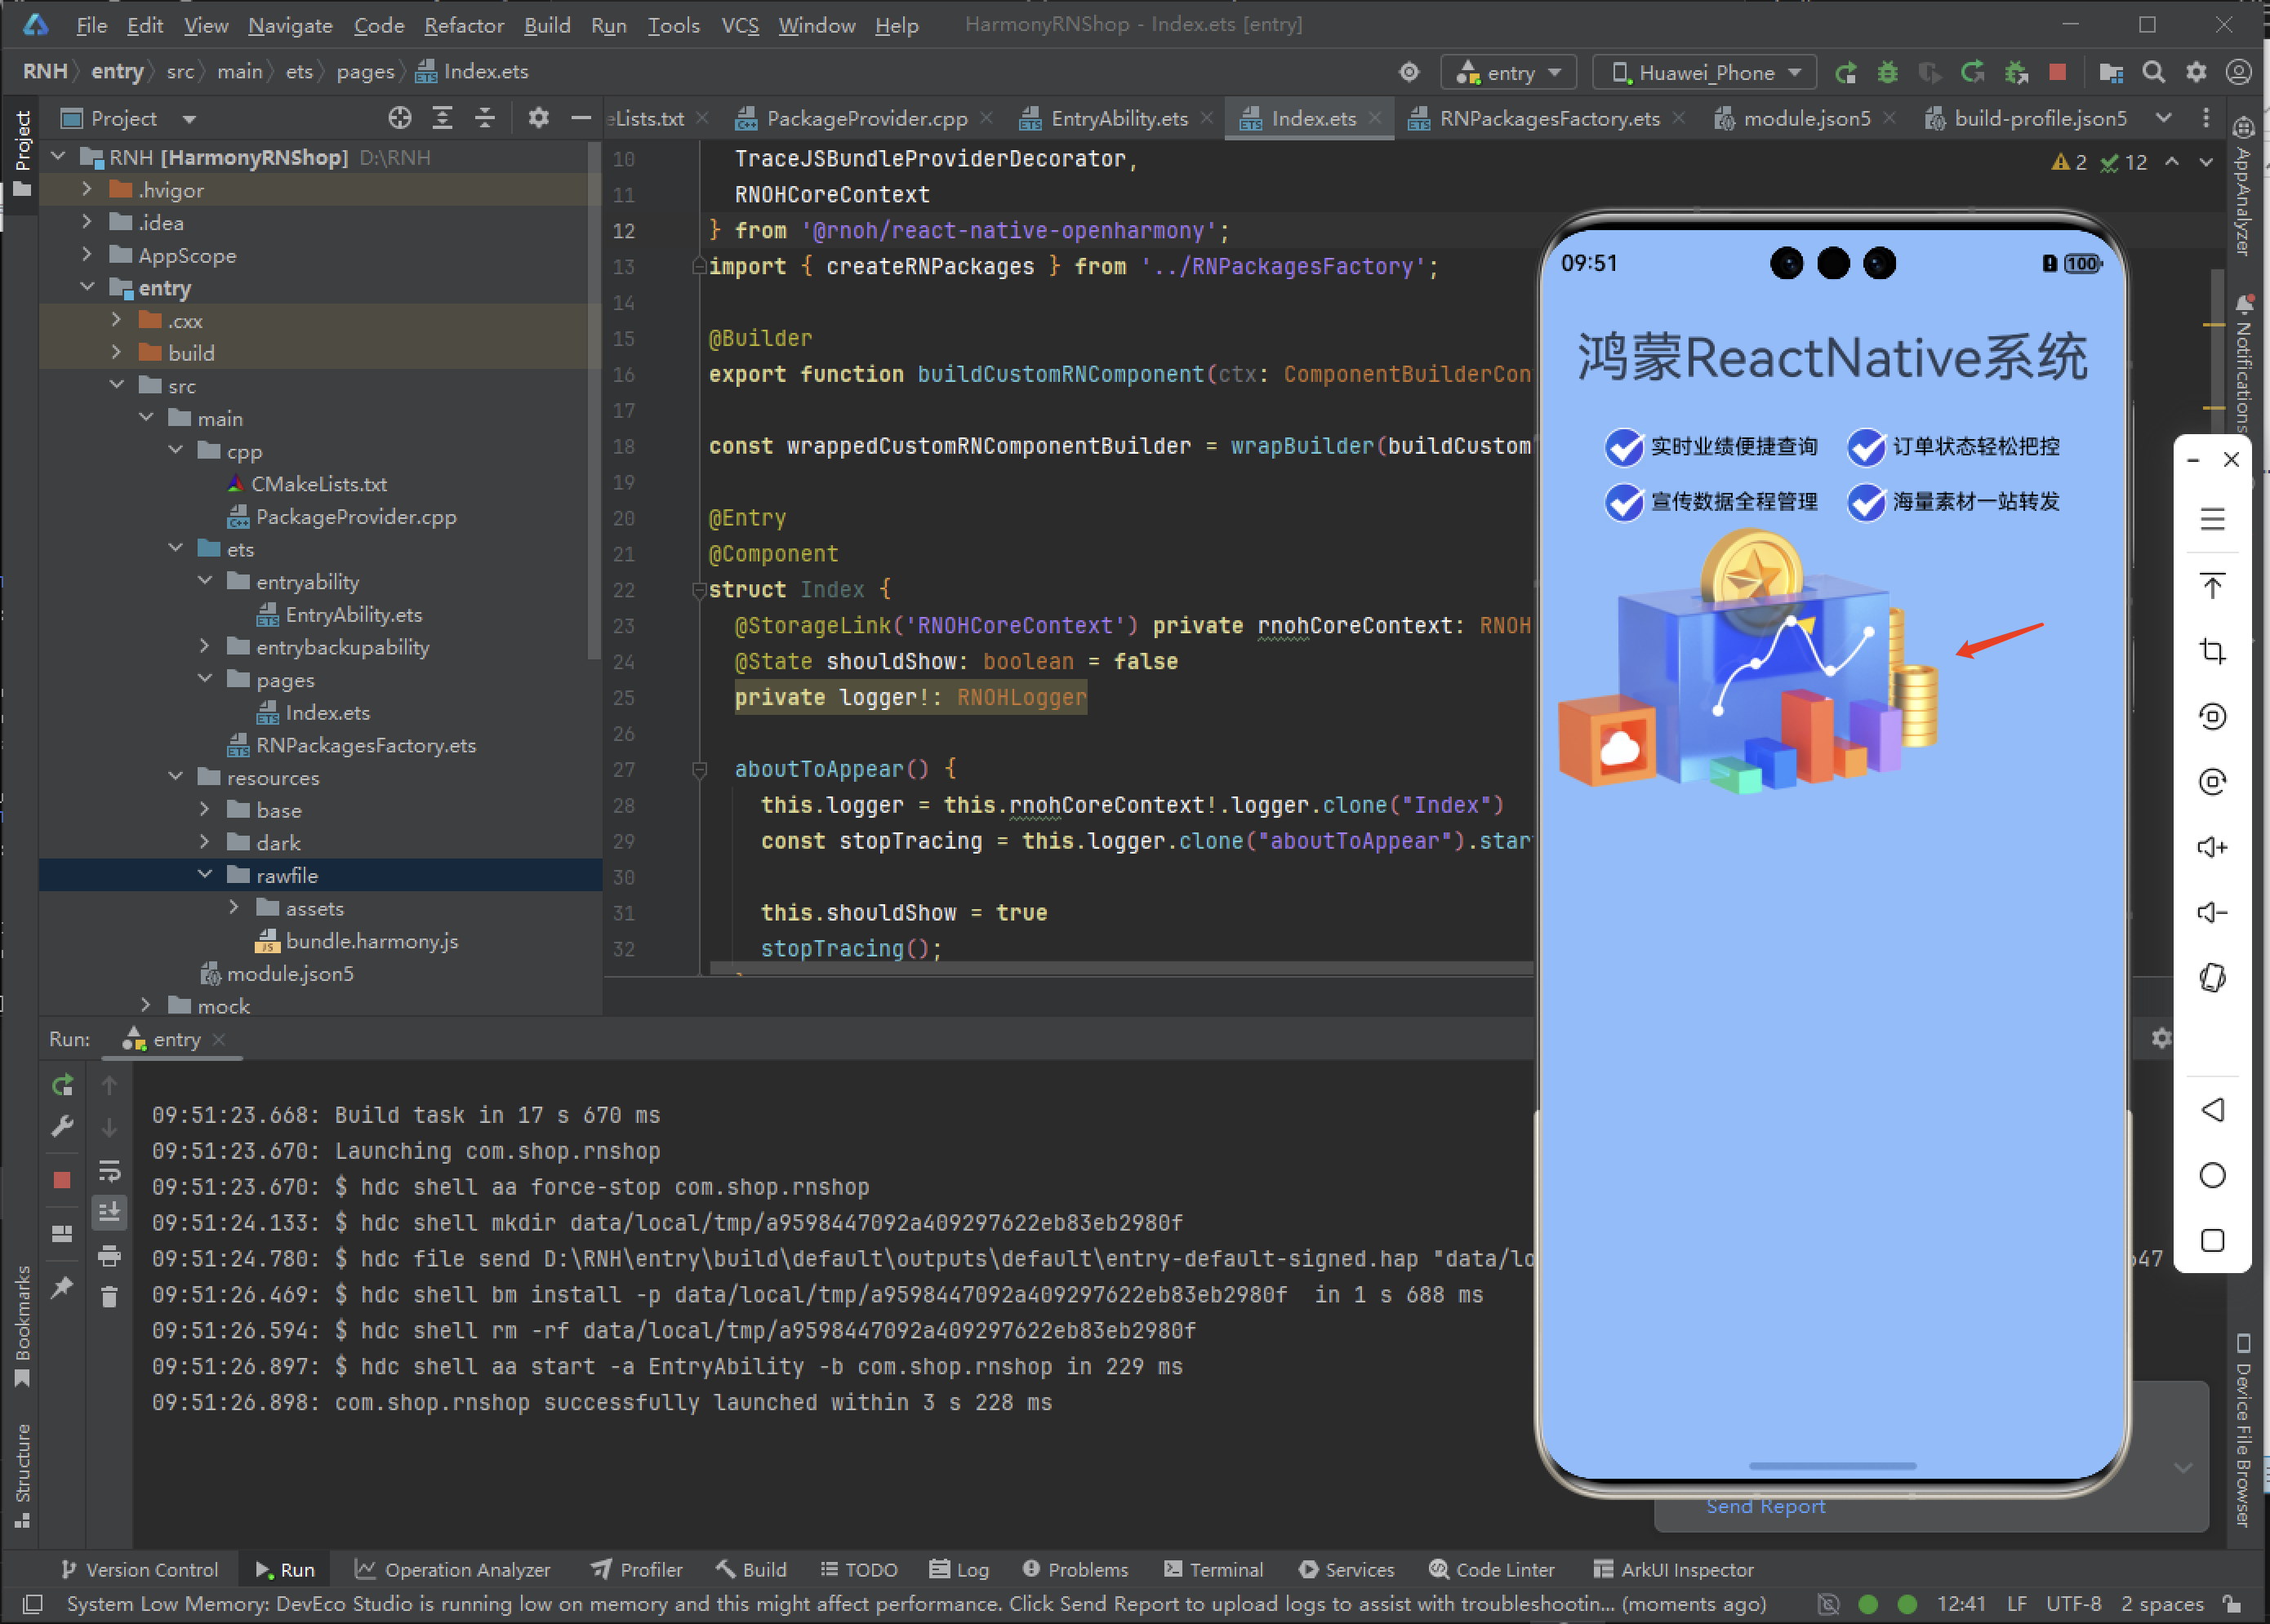Viewport: 2270px width, 1624px height.
Task: Switch to the RNPackagesFactory.ets editor tab
Action: [1547, 119]
